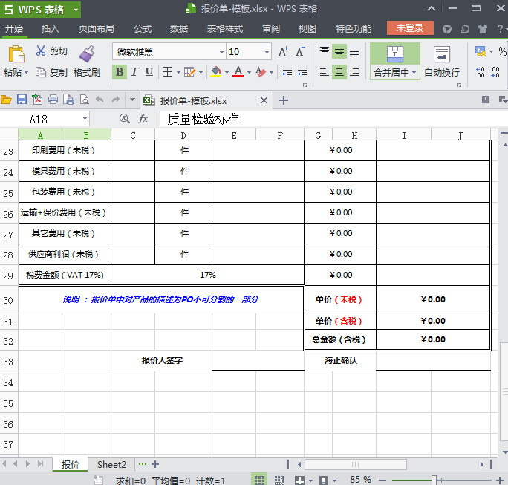Viewport: 508px width, 485px height.
Task: Expand the Paste options arrow
Action: (x=26, y=72)
